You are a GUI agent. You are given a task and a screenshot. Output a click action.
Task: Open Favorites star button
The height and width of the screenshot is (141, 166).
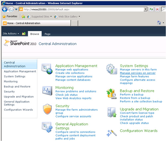point(10,17)
